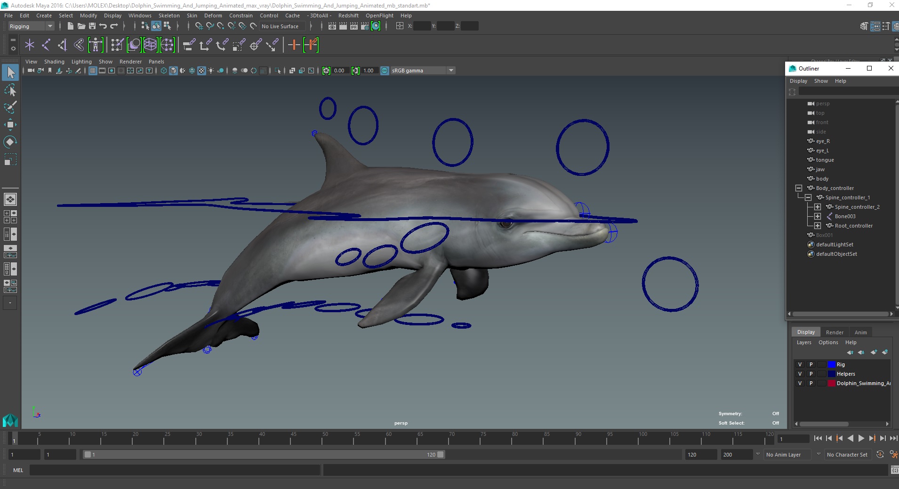Toggle Snap to points magnet icon
This screenshot has width=899, height=489.
pos(221,26)
